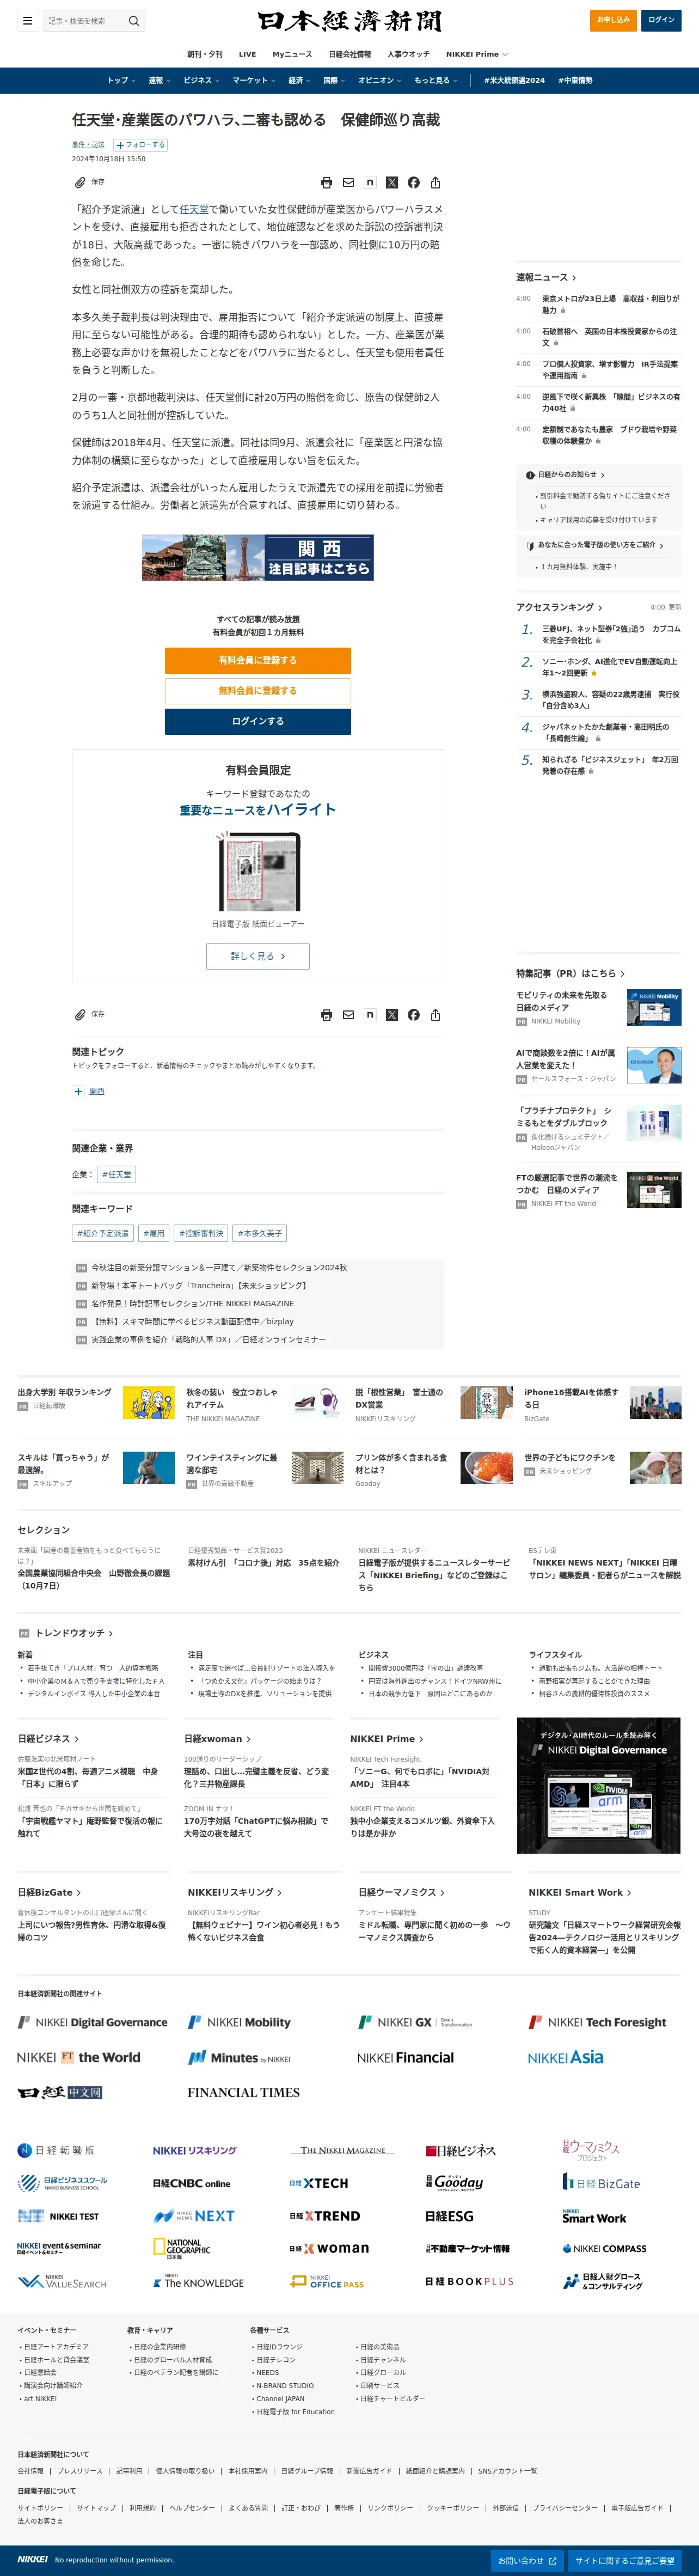Screen dimensions: 699x2576
Task: Click the bottom upload share icon
Action: [435, 1015]
